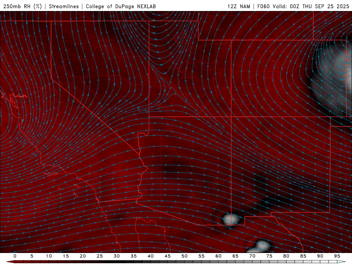Click the '20' humidity scale label
352x264 pixels.
click(83, 256)
